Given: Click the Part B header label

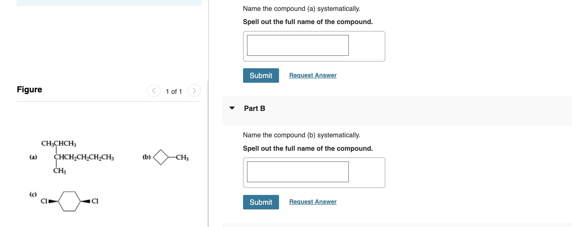Looking at the screenshot, I should (254, 109).
